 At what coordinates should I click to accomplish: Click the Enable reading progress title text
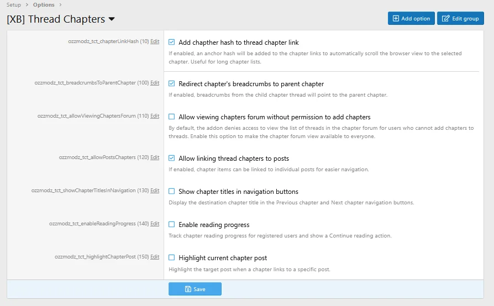pyautogui.click(x=214, y=225)
